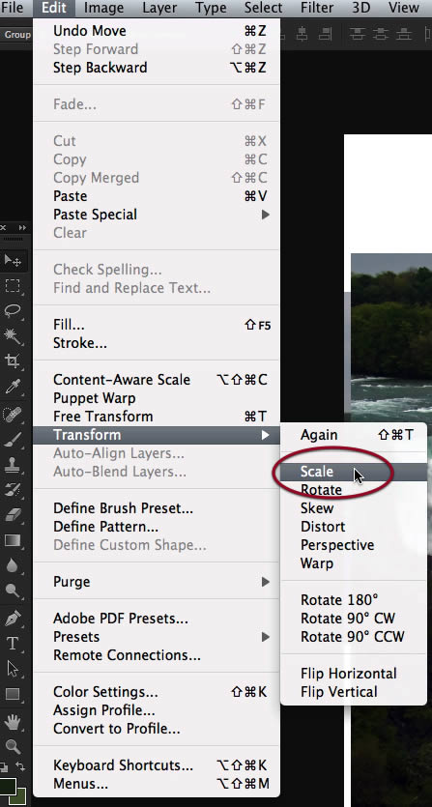Open Color Settings...
Viewport: 432px width, 807px height.
coord(157,692)
